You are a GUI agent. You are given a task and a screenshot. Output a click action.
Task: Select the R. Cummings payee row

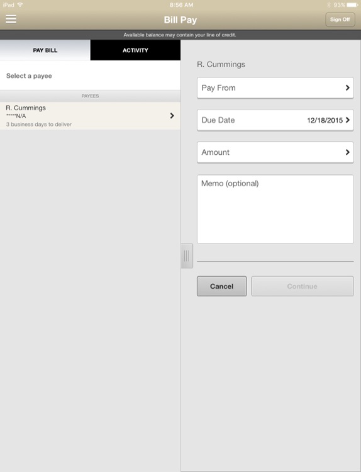pyautogui.click(x=91, y=116)
